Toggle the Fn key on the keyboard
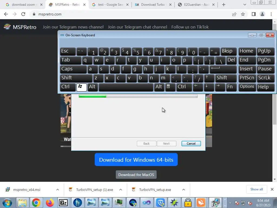This screenshot has height=208, width=277. click(231, 87)
